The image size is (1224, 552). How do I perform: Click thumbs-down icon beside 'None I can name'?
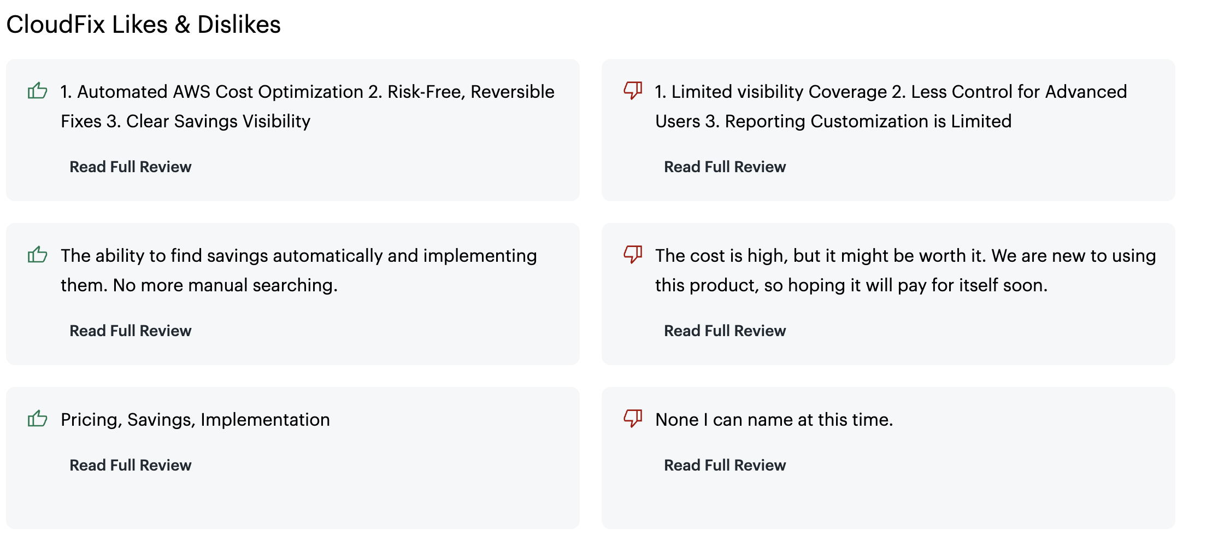click(633, 419)
